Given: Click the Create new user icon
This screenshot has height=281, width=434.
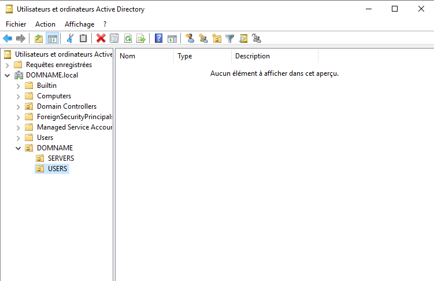Looking at the screenshot, I should pos(190,39).
